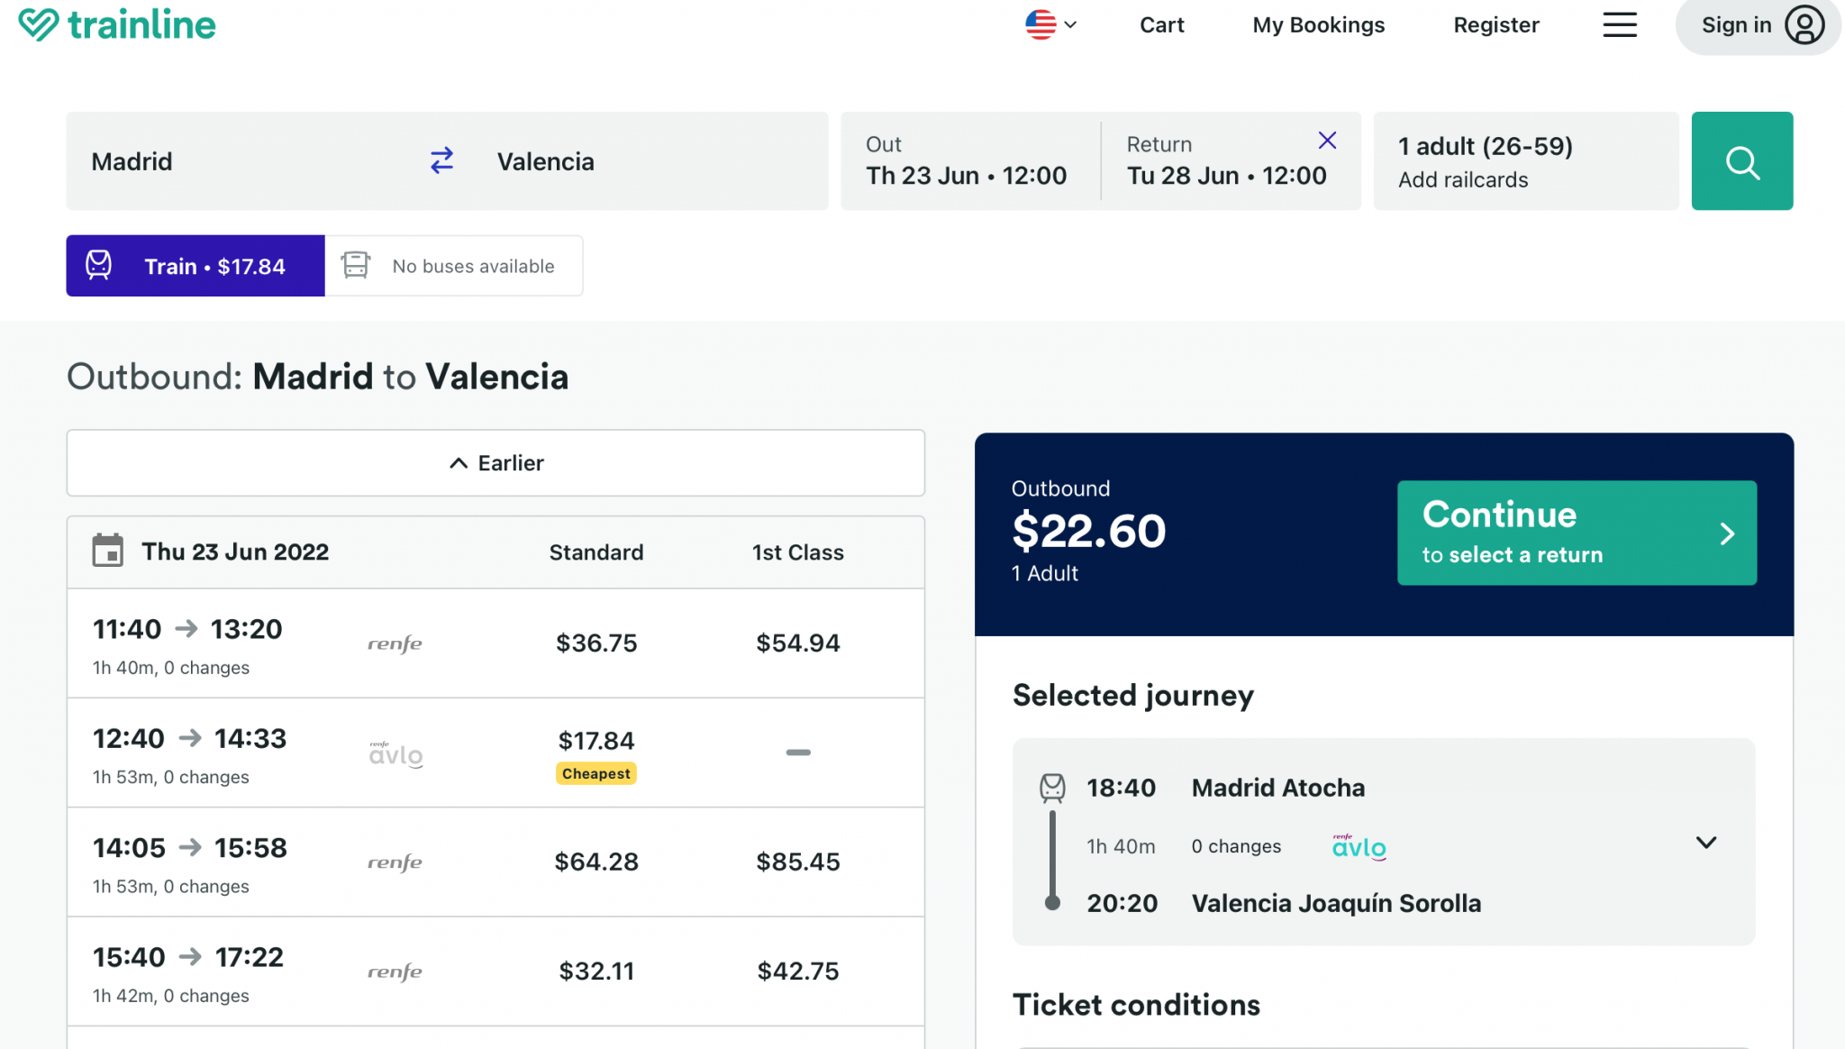Open the passengers and railcards selector

point(1525,161)
